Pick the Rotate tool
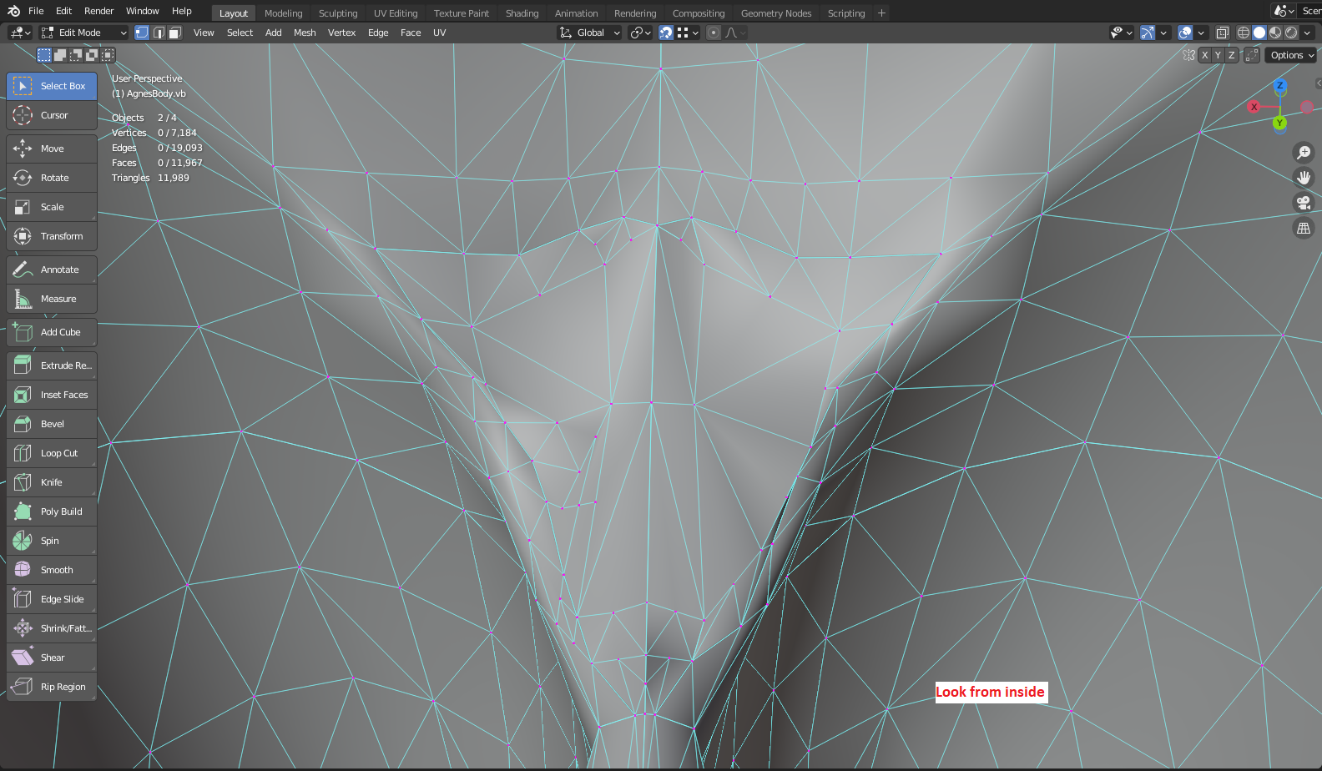Viewport: 1322px width, 771px height. [x=52, y=178]
